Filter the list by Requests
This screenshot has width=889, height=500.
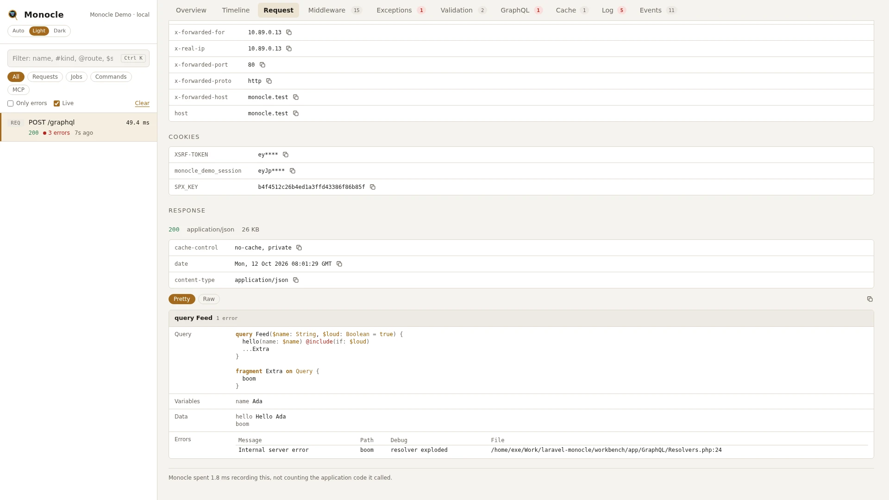pyautogui.click(x=45, y=77)
